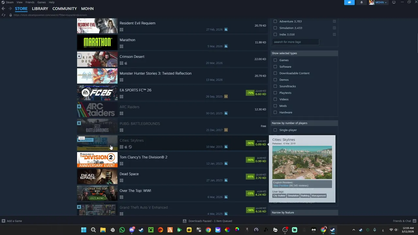Open the Cities: Skylines preview screenshot
Viewport: 418px width, 235px height.
302,163
